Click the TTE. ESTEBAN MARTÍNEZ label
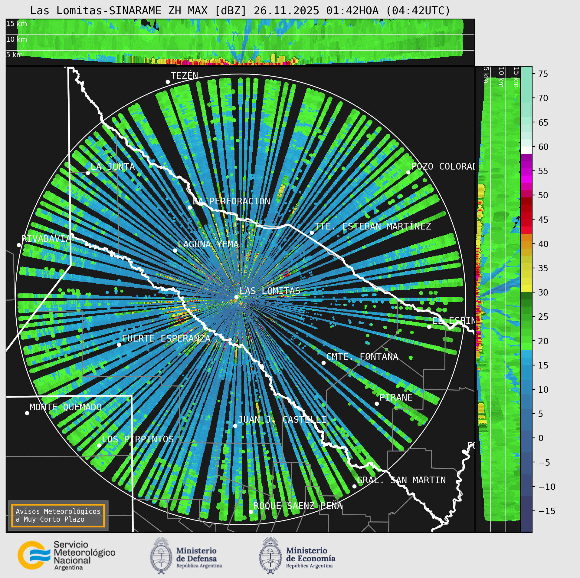Screen dimensions: 580x578 click(373, 226)
